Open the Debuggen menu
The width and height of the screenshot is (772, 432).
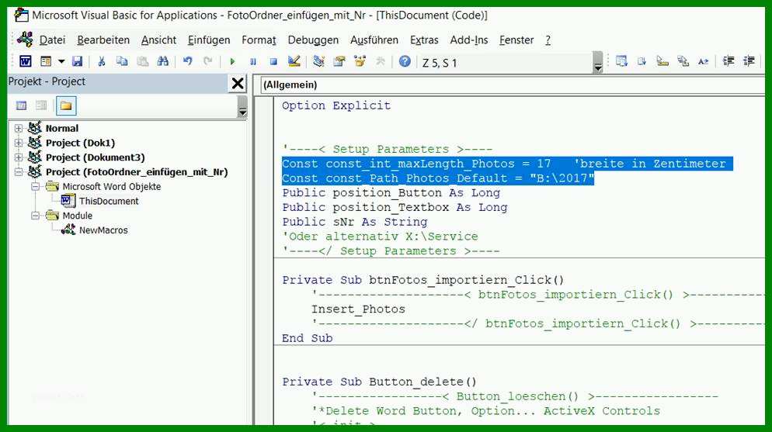[x=313, y=40]
